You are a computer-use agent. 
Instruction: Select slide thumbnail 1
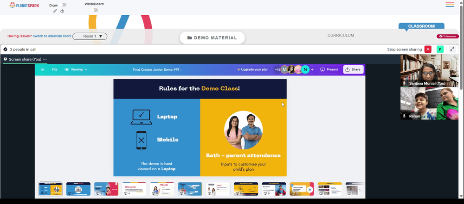coord(50,189)
